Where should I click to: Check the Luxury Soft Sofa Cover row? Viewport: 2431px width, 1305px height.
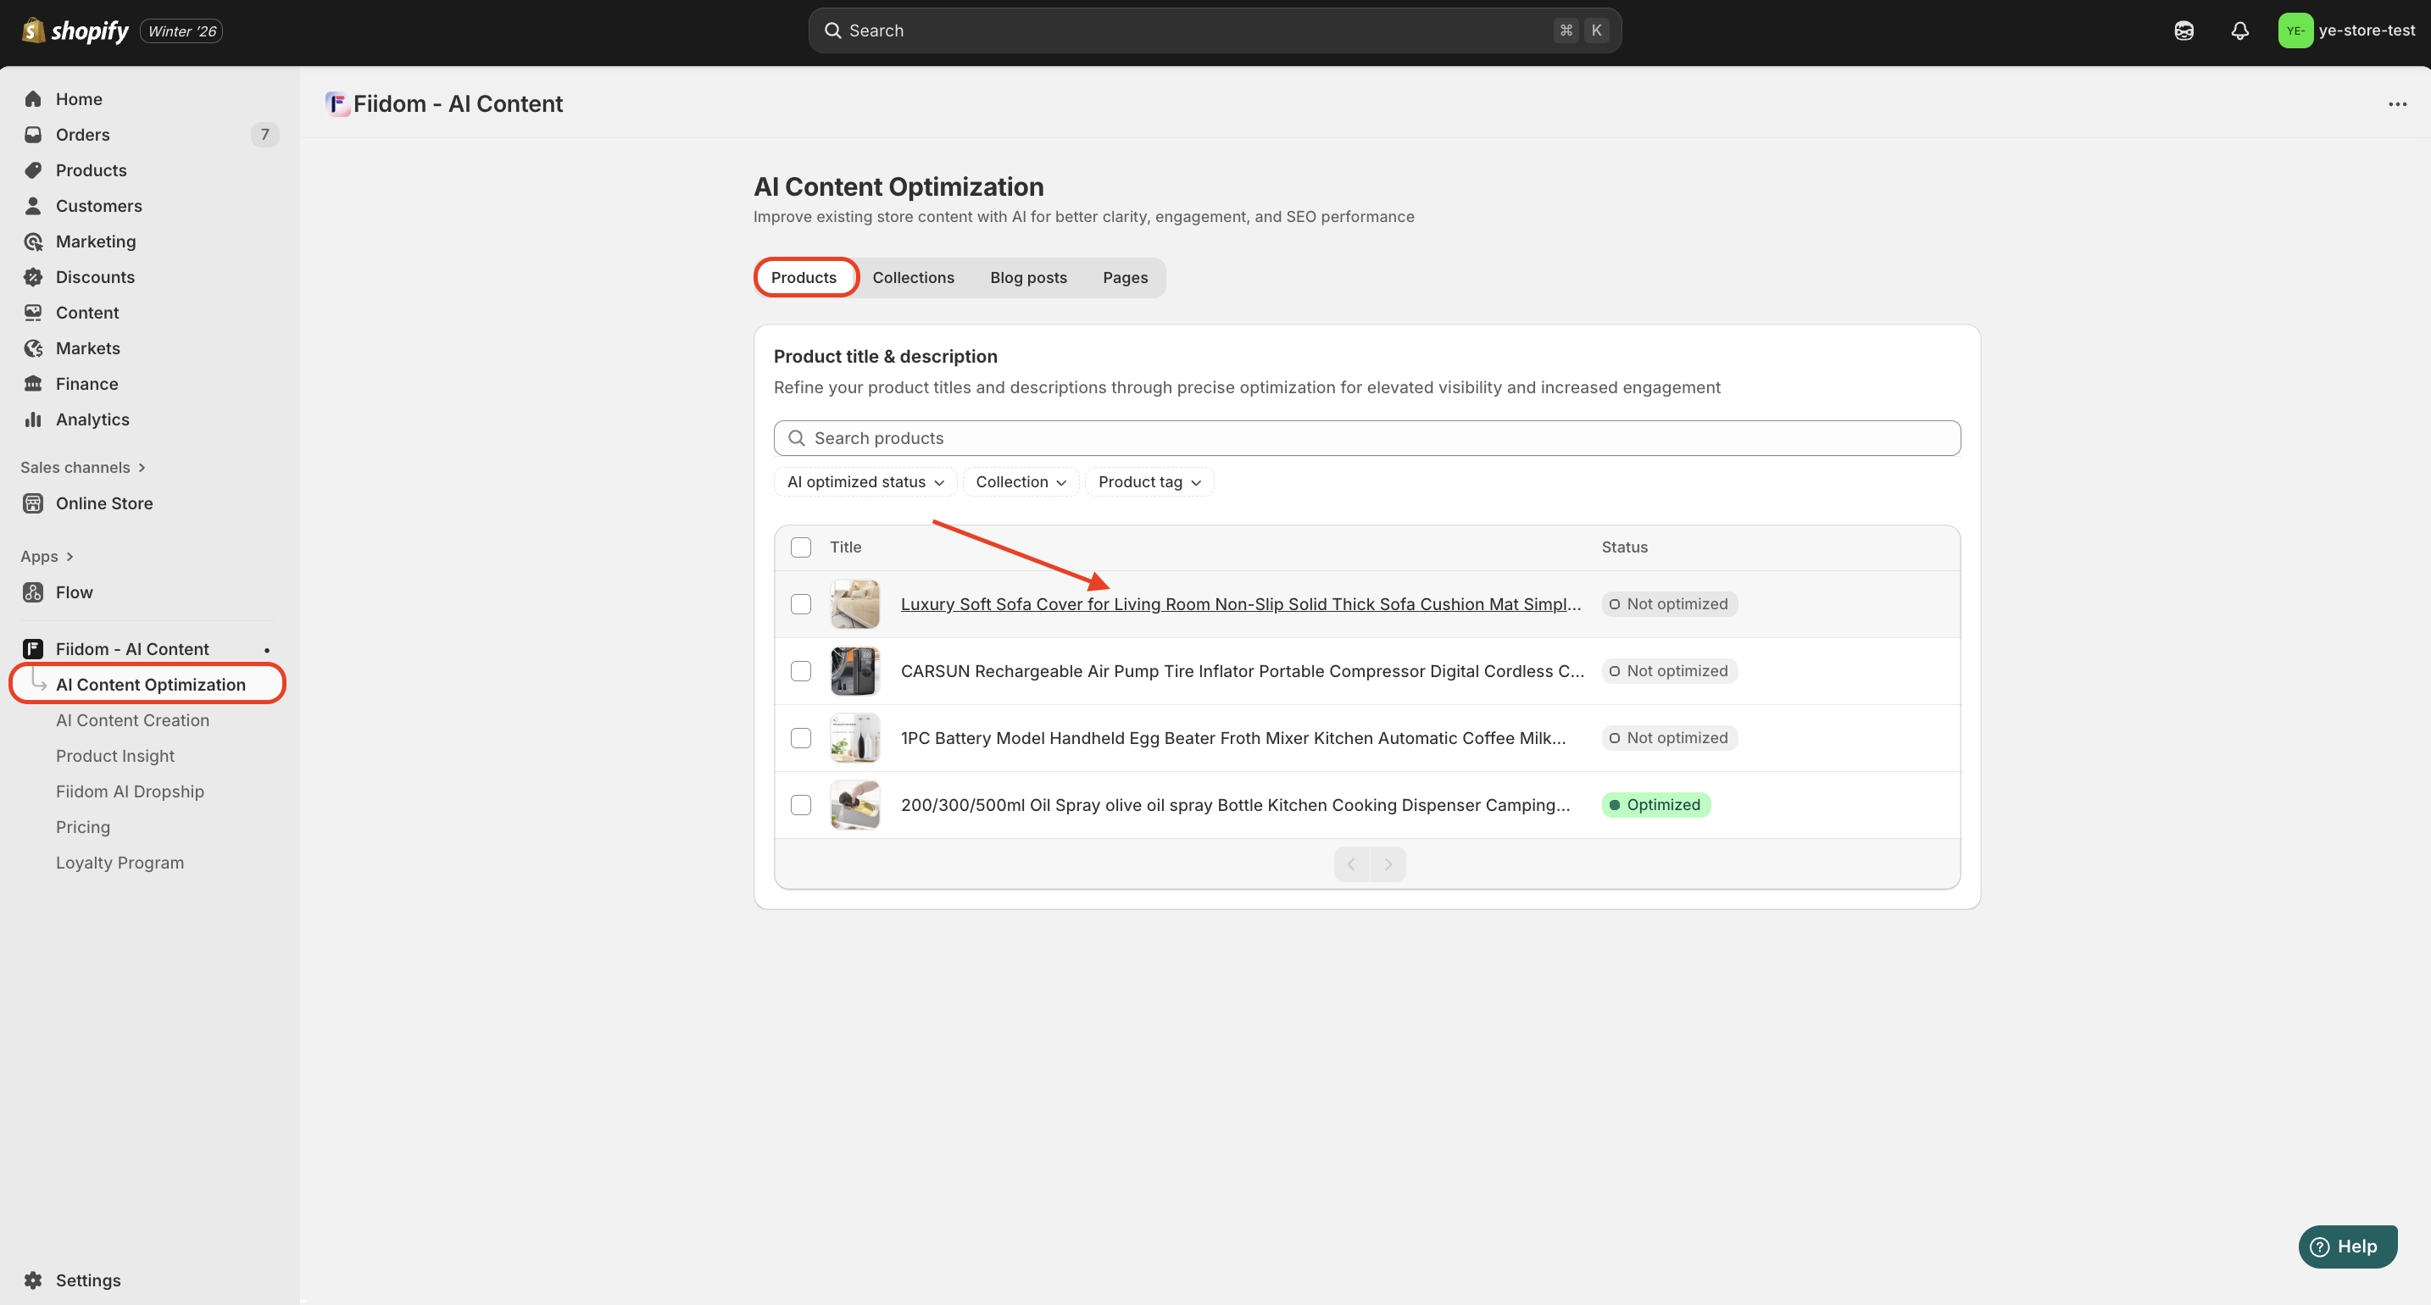pos(800,604)
